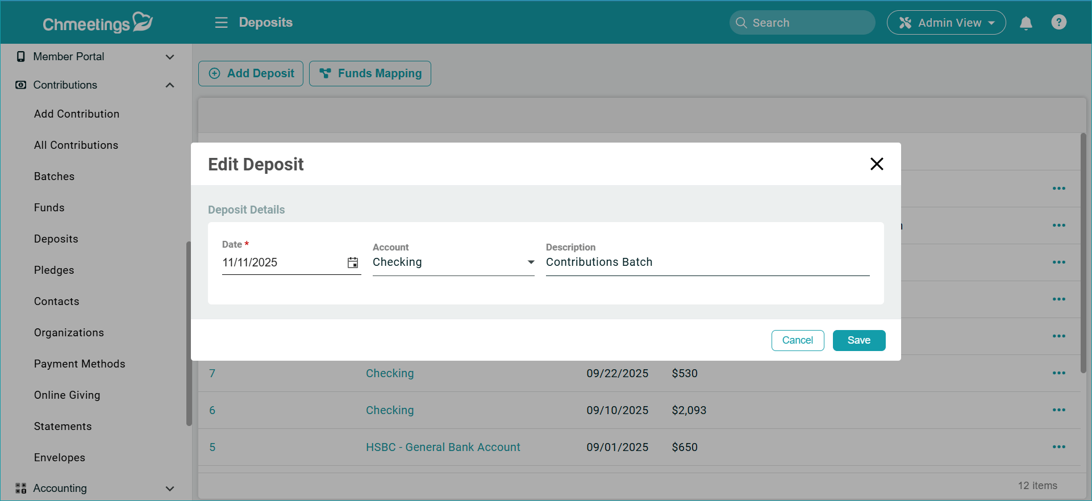
Task: Click the $2,093 amount cell
Action: (x=689, y=410)
